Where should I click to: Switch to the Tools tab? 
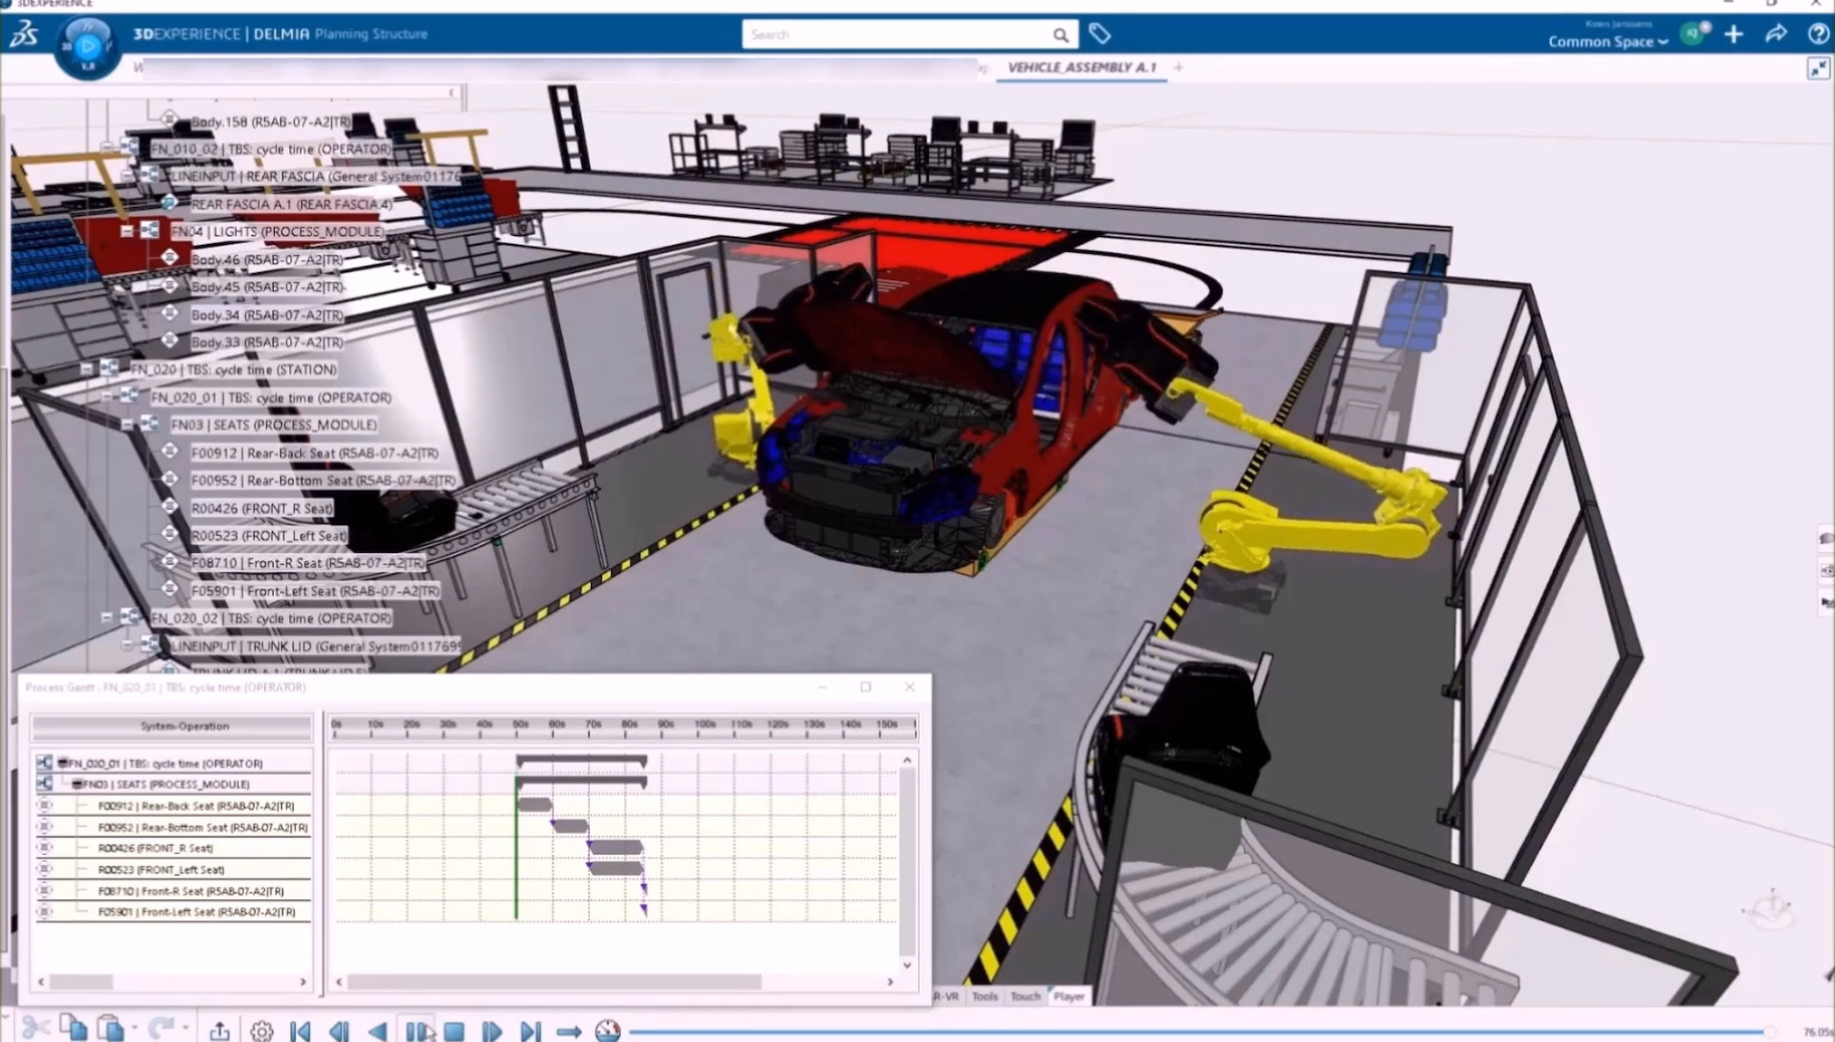tap(984, 996)
